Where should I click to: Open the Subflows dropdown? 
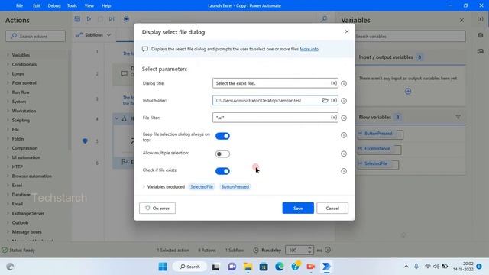94,35
